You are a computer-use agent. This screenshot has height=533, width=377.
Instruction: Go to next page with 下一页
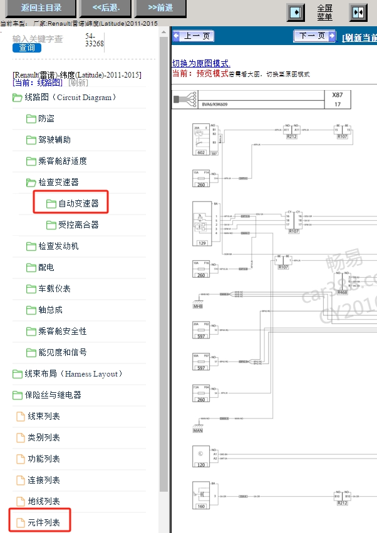[314, 36]
